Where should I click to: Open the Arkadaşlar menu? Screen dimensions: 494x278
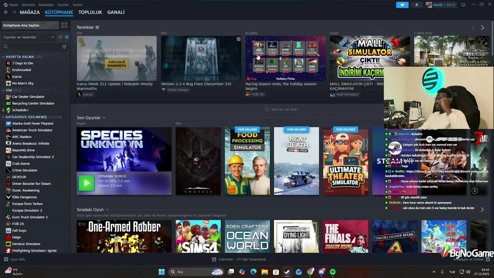[46, 5]
